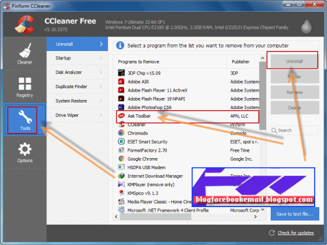The image size is (327, 245).
Task: Open the Check for updates link
Action: point(296,233)
